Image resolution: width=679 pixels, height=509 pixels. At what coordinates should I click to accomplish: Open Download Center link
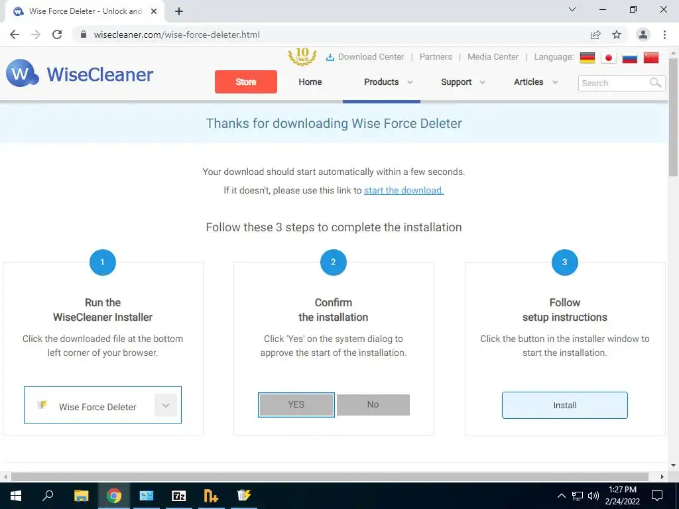tap(371, 57)
